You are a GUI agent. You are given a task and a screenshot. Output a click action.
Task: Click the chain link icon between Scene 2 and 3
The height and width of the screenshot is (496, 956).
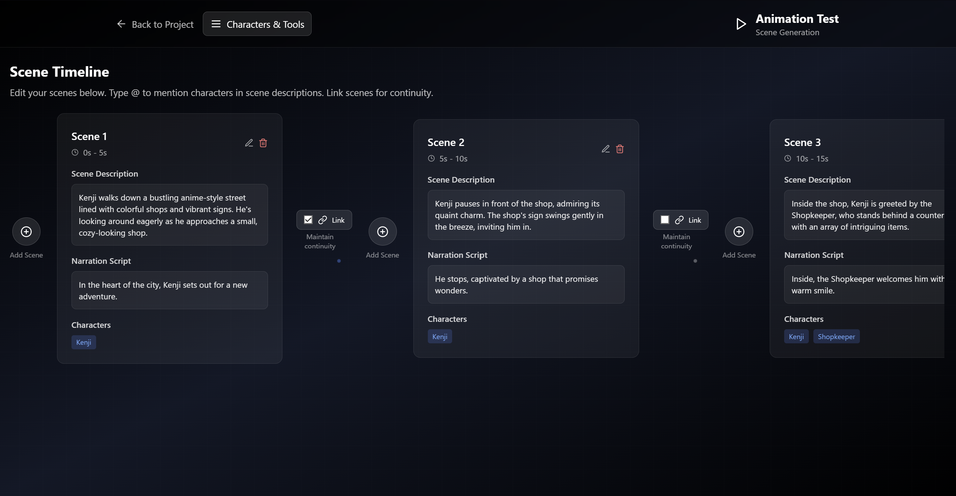pos(679,220)
